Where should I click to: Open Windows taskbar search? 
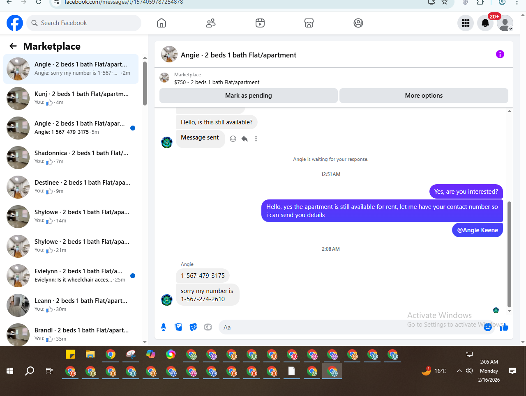pos(30,371)
